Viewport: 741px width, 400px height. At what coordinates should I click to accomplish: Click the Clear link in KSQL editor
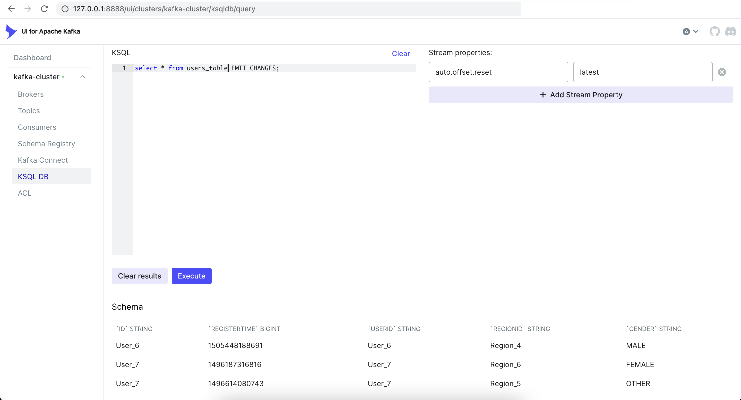click(401, 53)
